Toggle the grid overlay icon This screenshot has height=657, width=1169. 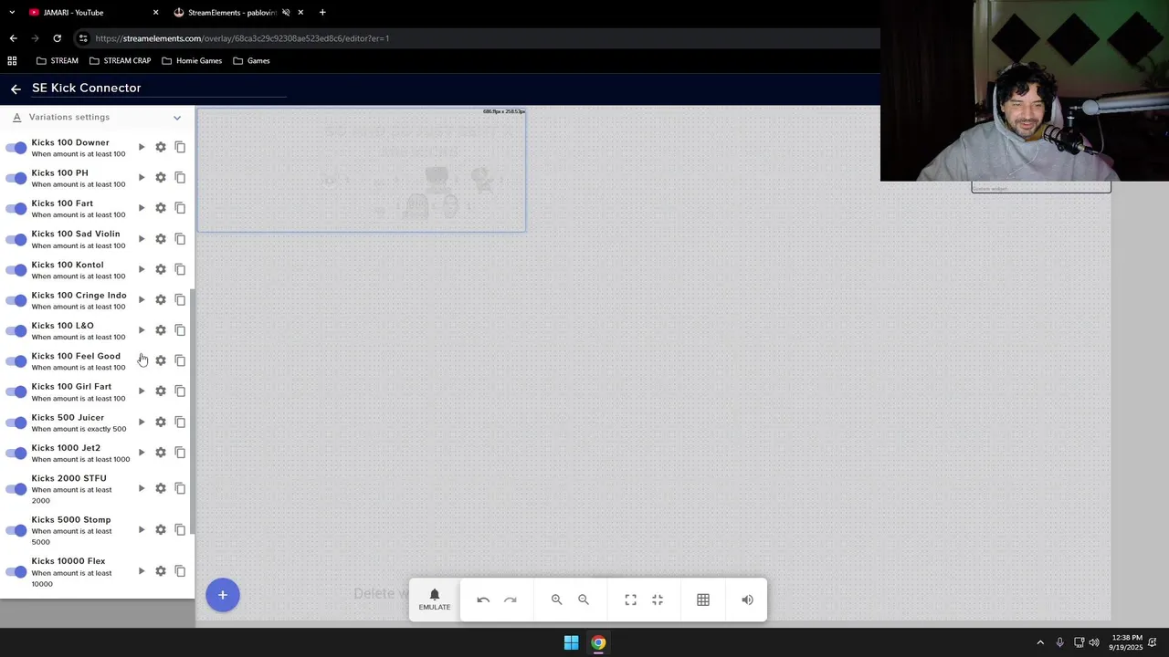703,600
